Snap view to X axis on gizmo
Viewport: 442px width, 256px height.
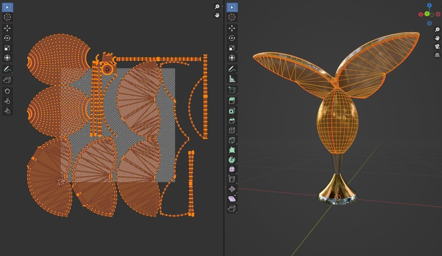coord(421,15)
